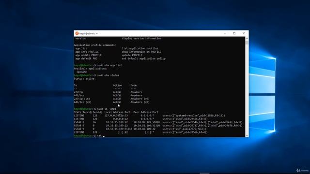Click the "cat" text at the prompt

(x=99, y=135)
